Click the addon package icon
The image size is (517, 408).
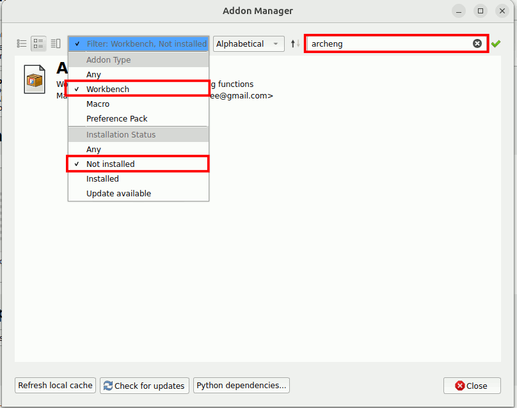point(35,79)
